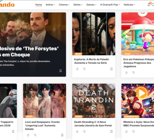Dislike the Love and Deepspace article
The image size is (154, 140).
pos(35,135)
